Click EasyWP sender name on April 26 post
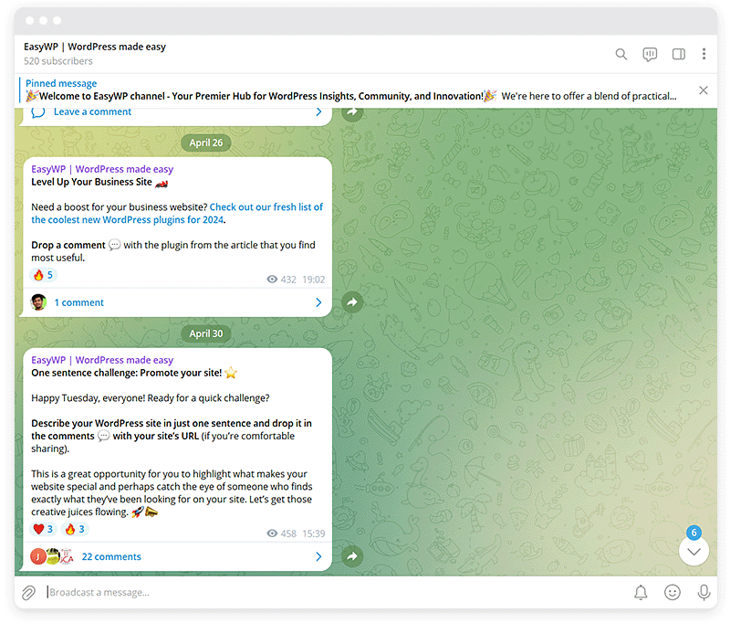Viewport: 730px width, 623px height. (x=102, y=169)
